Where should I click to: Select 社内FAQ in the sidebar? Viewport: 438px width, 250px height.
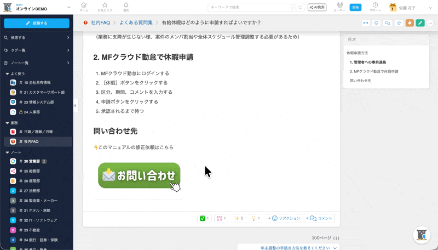31,141
